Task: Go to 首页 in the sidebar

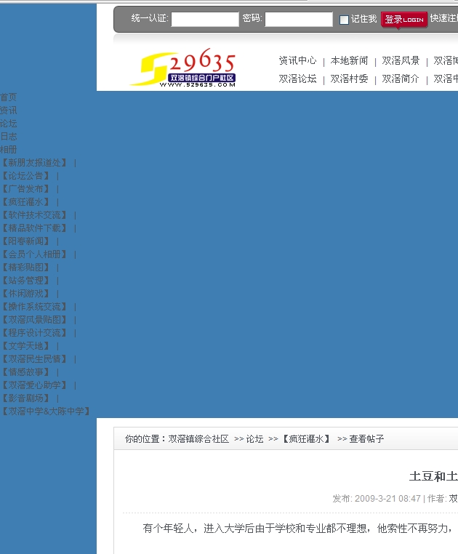Action: pos(9,97)
